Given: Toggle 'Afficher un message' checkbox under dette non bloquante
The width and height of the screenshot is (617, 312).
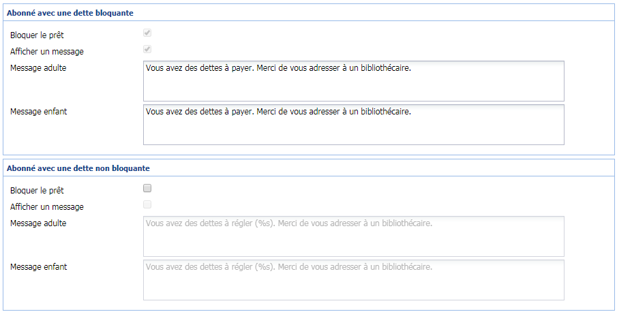Looking at the screenshot, I should click(x=147, y=205).
